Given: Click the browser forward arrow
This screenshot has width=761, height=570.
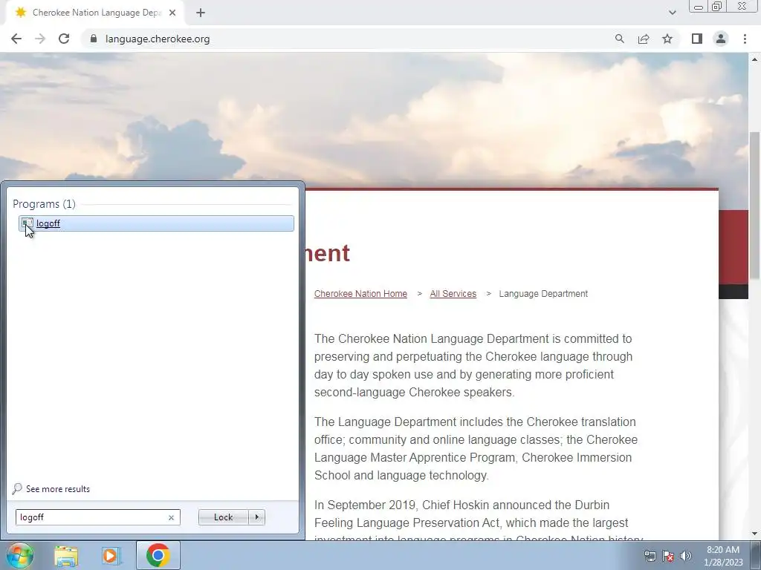Looking at the screenshot, I should coord(40,39).
